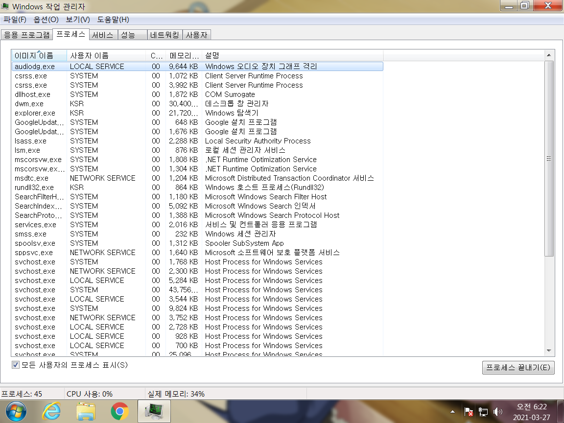
Task: Click CPU 사용: 0% status entry
Action: [90, 394]
